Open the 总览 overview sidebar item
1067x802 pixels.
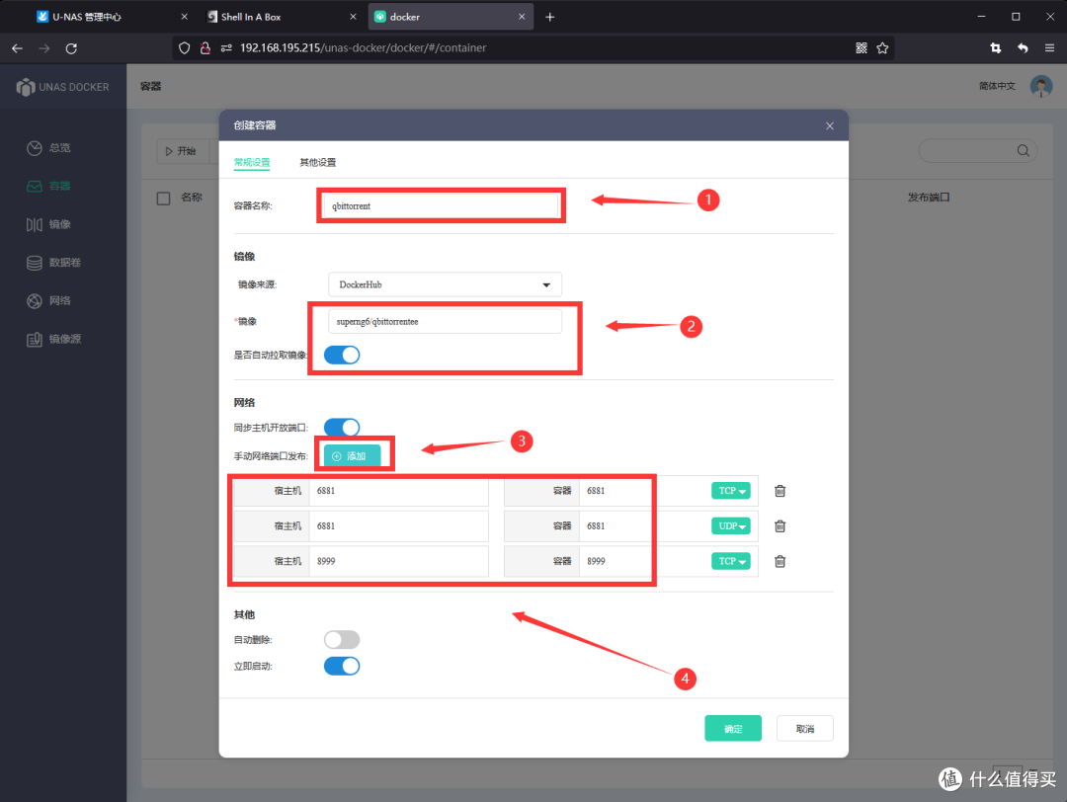[x=59, y=148]
